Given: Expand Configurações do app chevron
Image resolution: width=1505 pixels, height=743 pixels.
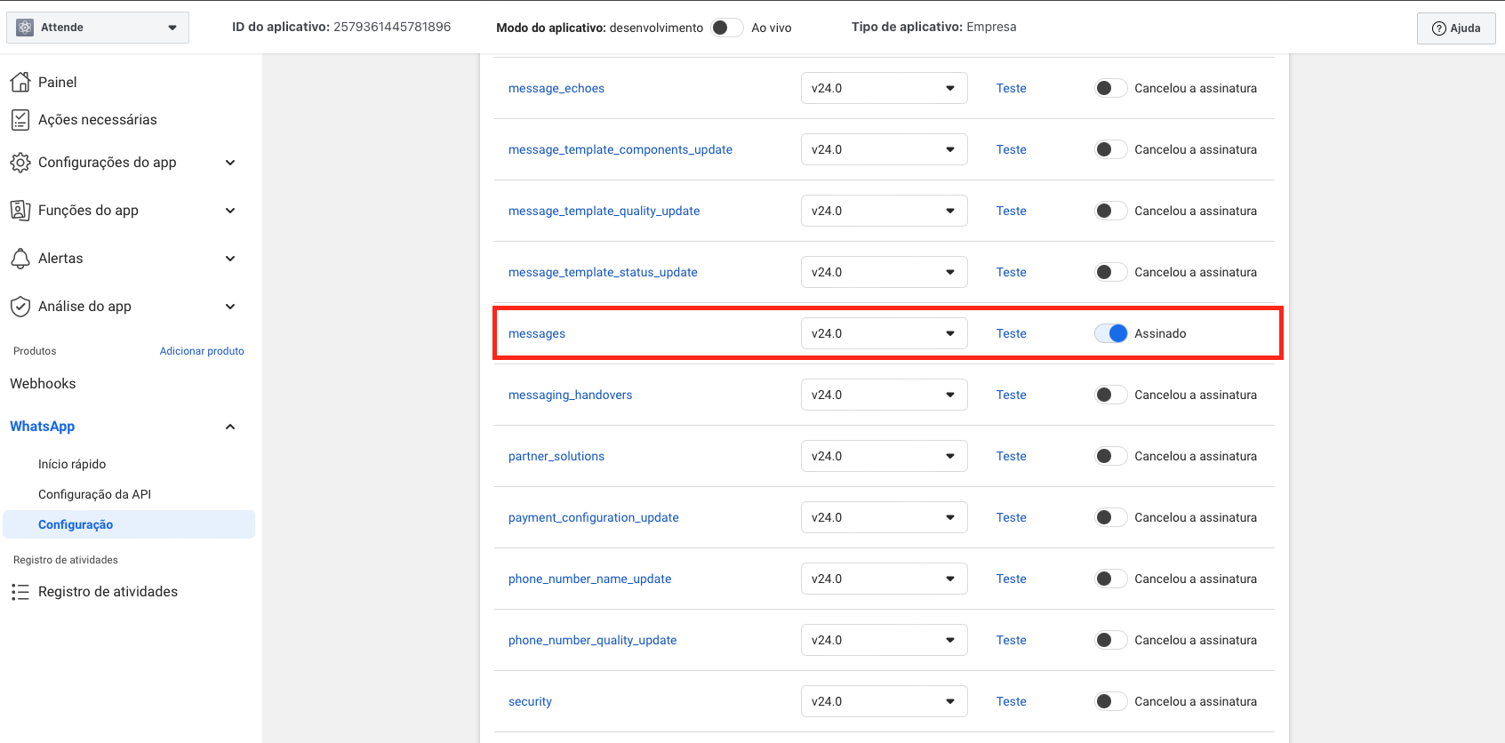Looking at the screenshot, I should tap(230, 163).
